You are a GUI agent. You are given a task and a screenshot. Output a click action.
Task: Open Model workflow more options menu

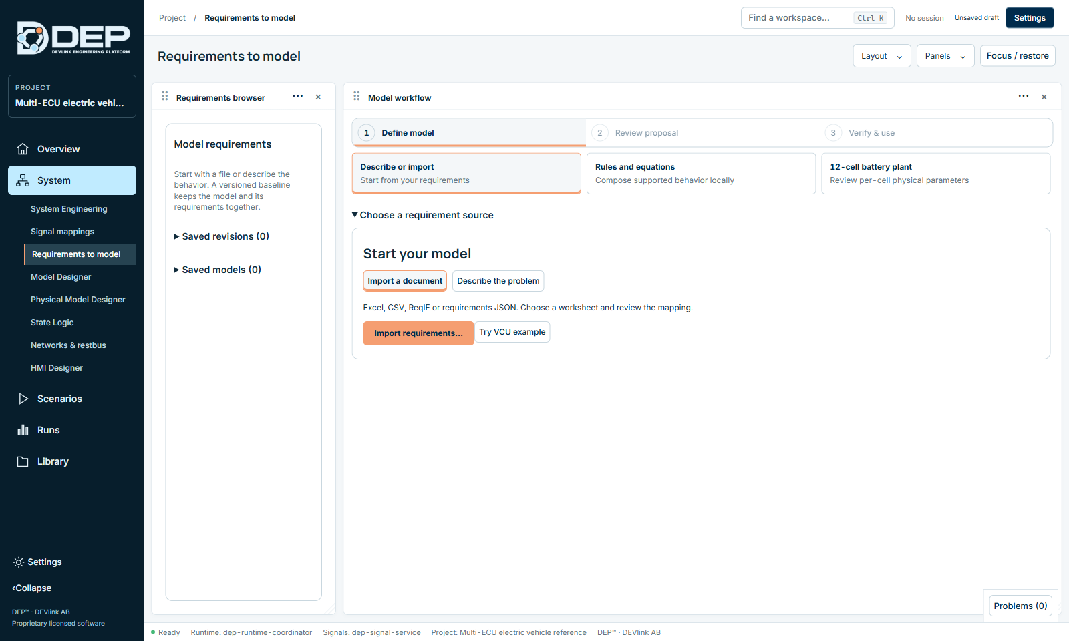(x=1024, y=97)
